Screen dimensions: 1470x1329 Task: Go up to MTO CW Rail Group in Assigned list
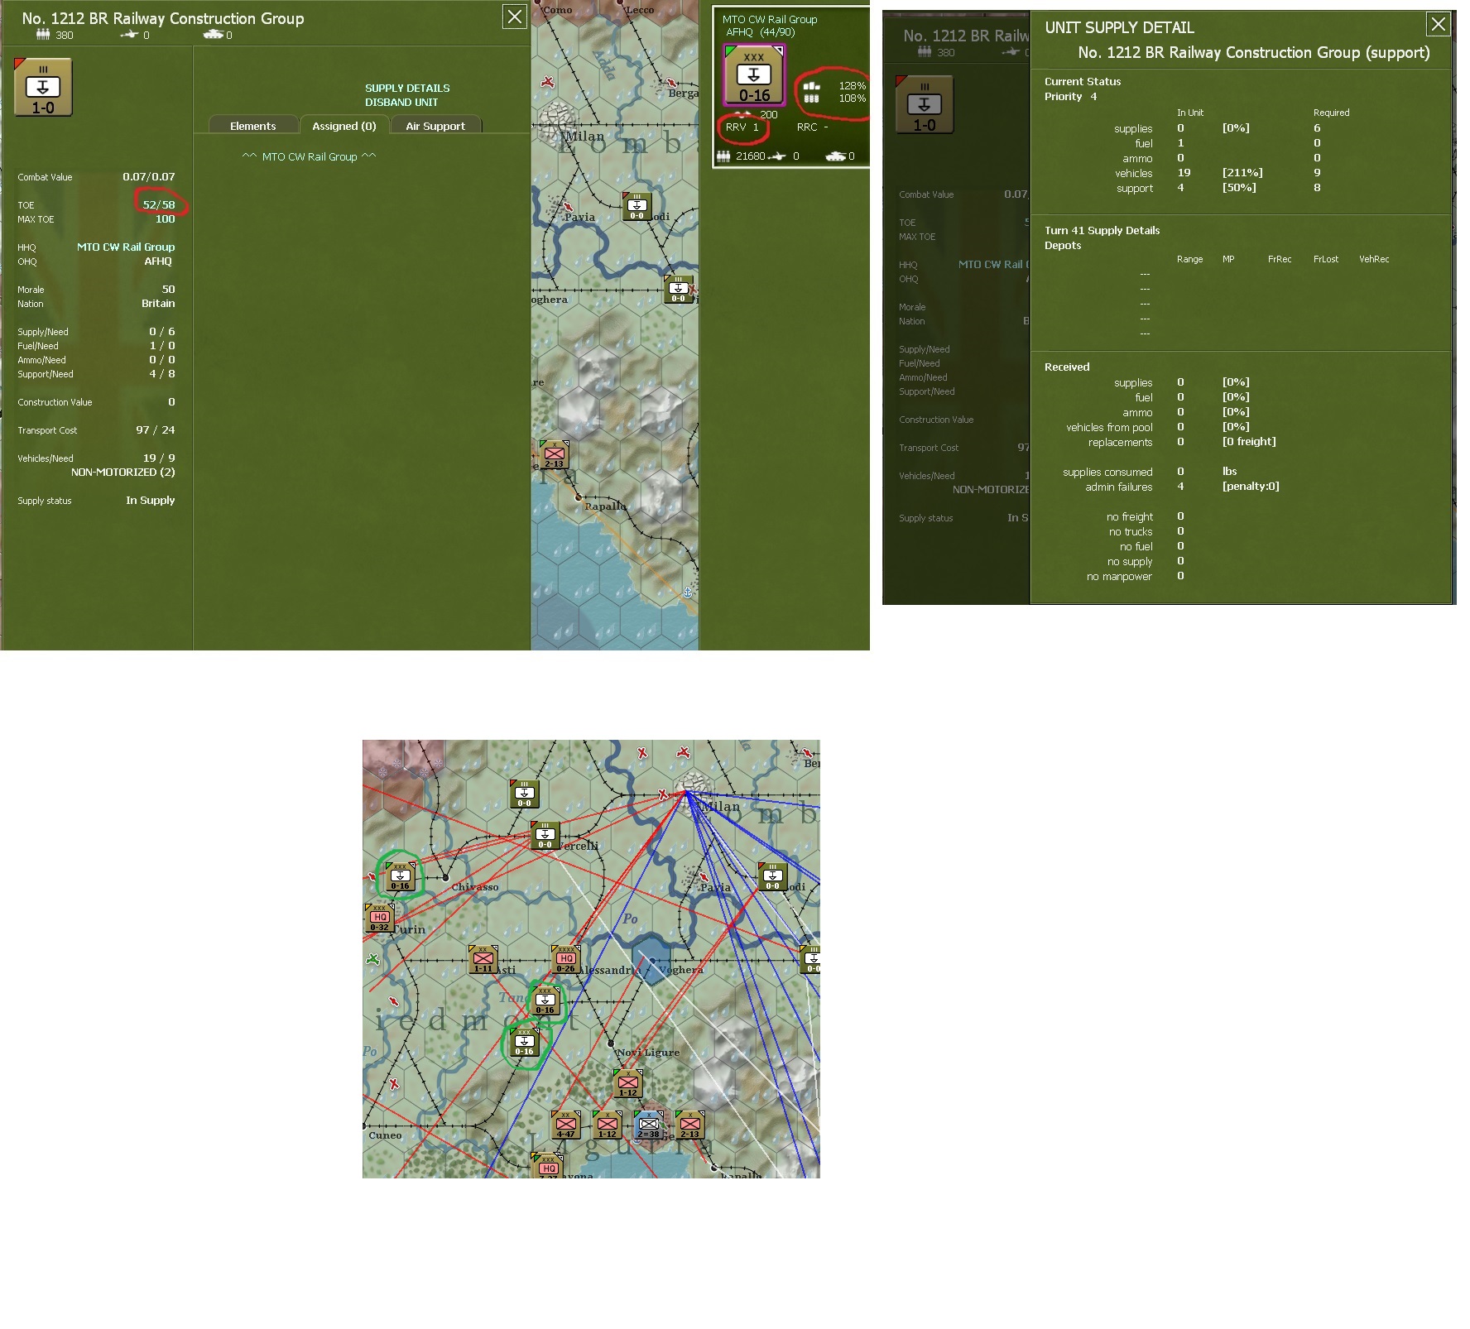click(x=310, y=156)
